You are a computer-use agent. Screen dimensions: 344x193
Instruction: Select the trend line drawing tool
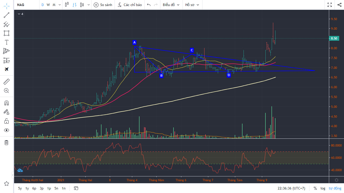tap(7, 15)
